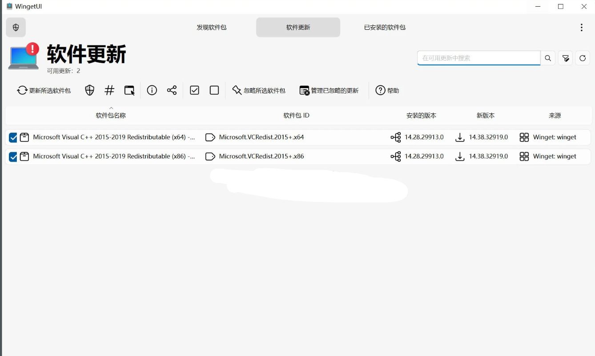The height and width of the screenshot is (356, 595).
Task: Open package details via the info icon
Action: pos(152,90)
